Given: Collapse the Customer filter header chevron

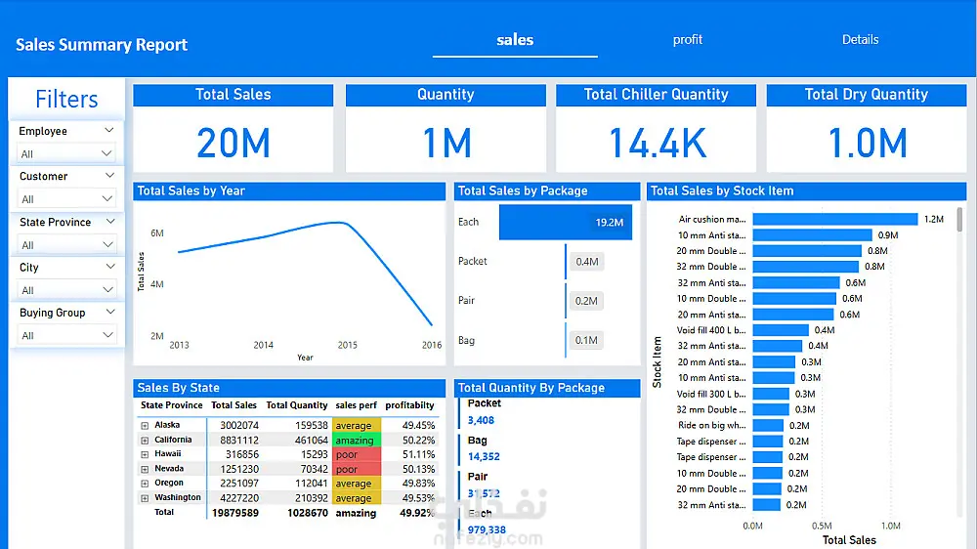Looking at the screenshot, I should (109, 176).
